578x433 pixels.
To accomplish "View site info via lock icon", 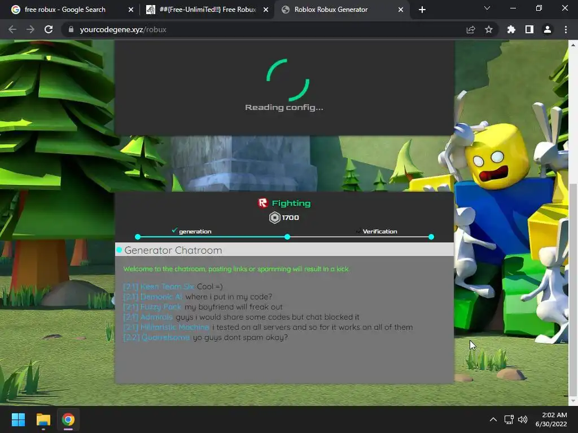I will (71, 29).
